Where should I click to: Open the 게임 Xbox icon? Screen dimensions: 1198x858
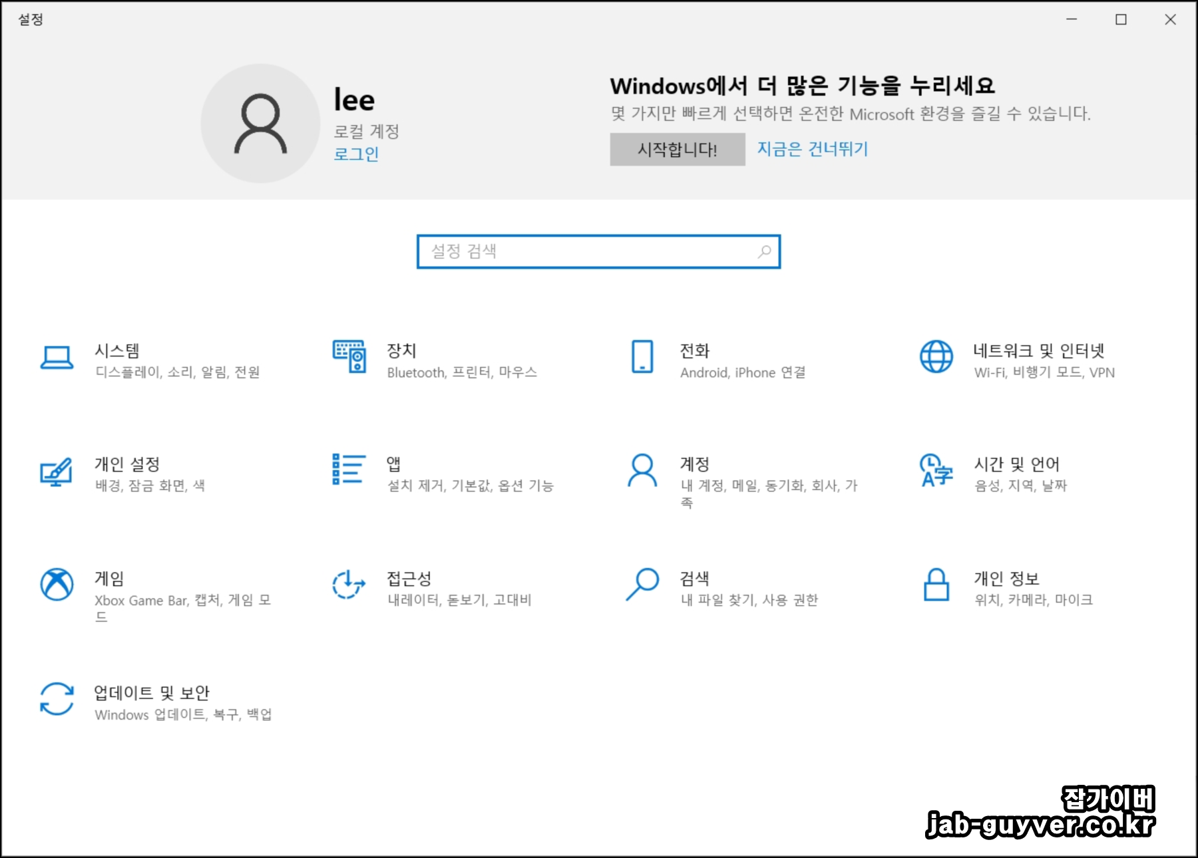57,585
